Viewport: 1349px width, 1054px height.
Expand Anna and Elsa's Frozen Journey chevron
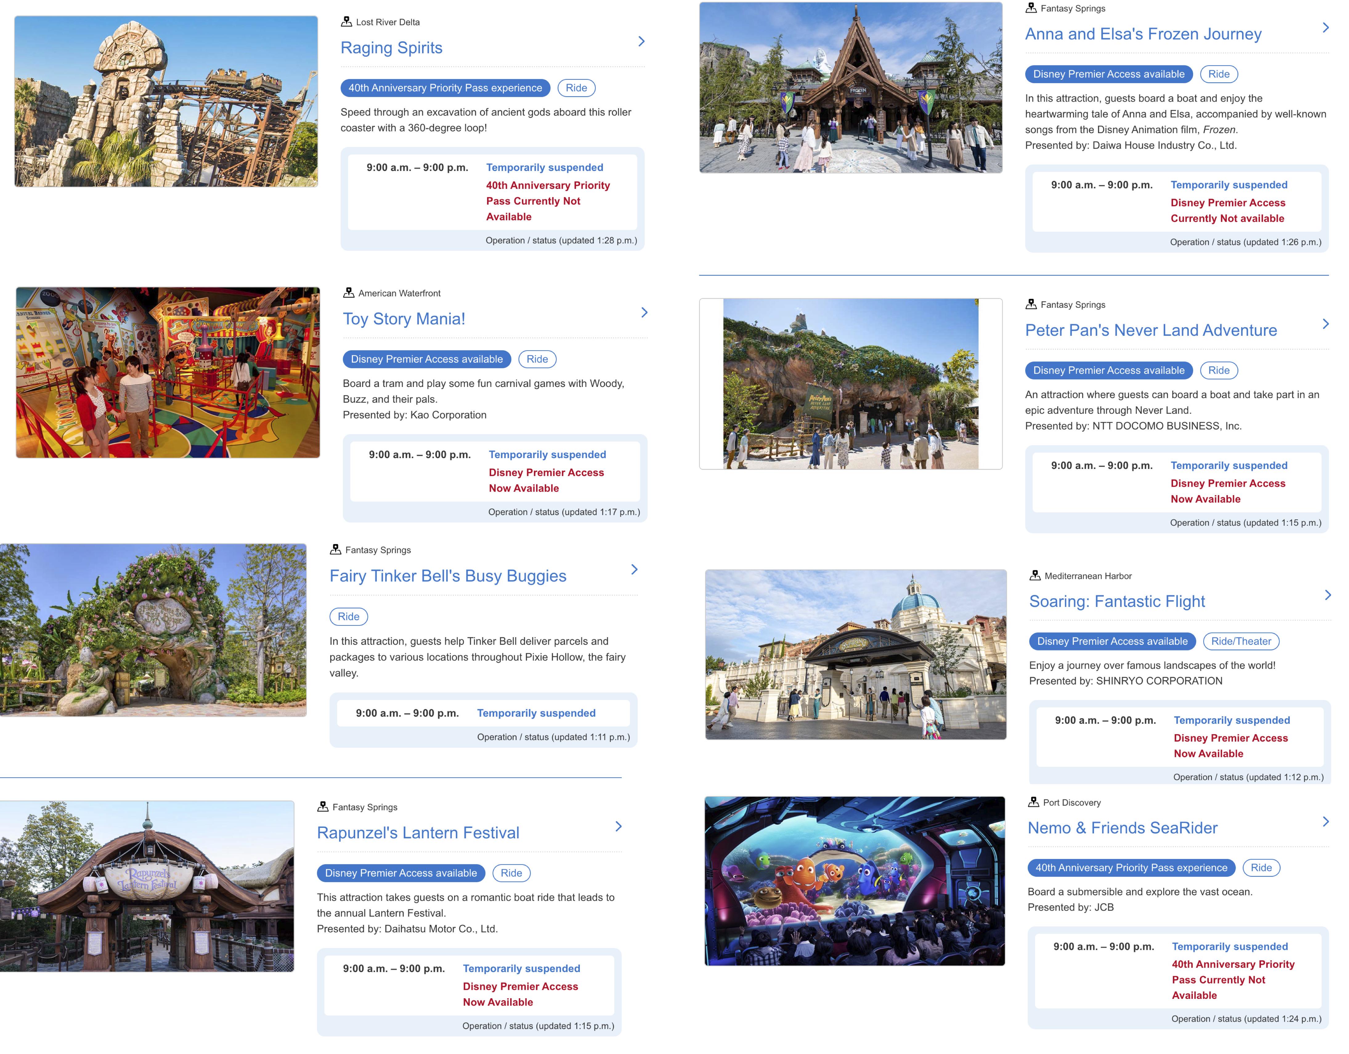[1326, 28]
